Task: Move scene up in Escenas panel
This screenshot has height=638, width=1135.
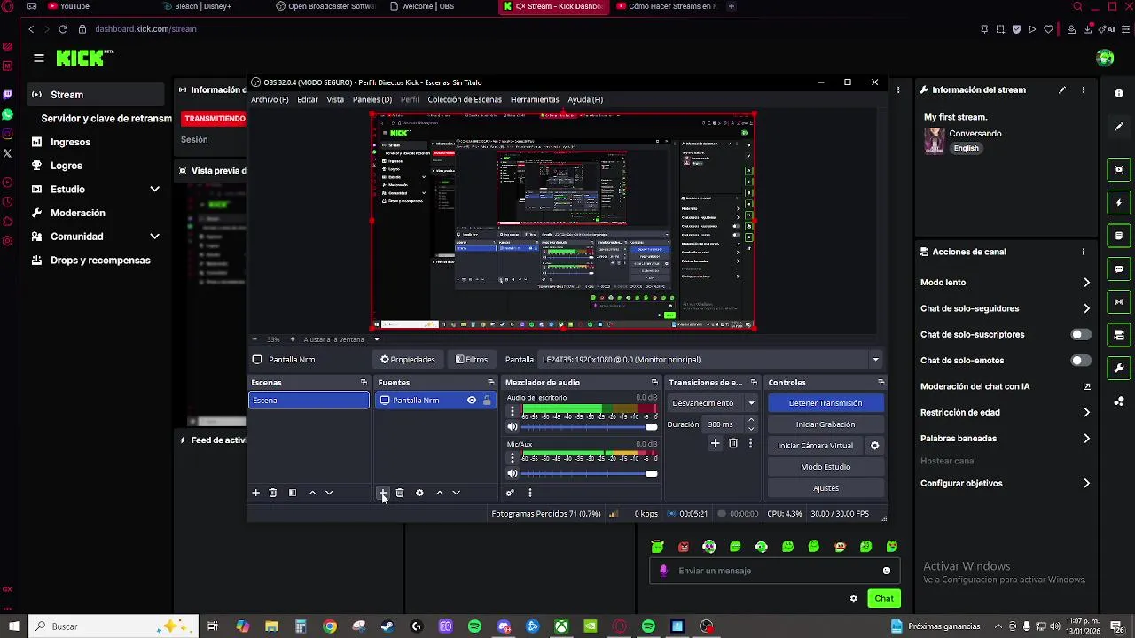Action: 312,493
